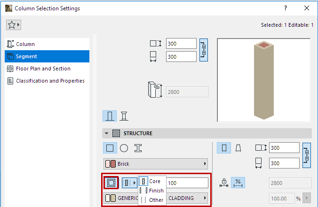Open the veneer type pop-up button
The width and height of the screenshot is (318, 207).
pyautogui.click(x=129, y=183)
